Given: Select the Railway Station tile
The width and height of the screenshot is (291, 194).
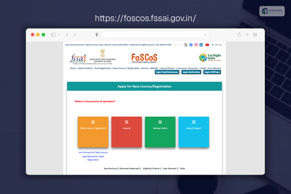Looking at the screenshot, I should tap(160, 132).
